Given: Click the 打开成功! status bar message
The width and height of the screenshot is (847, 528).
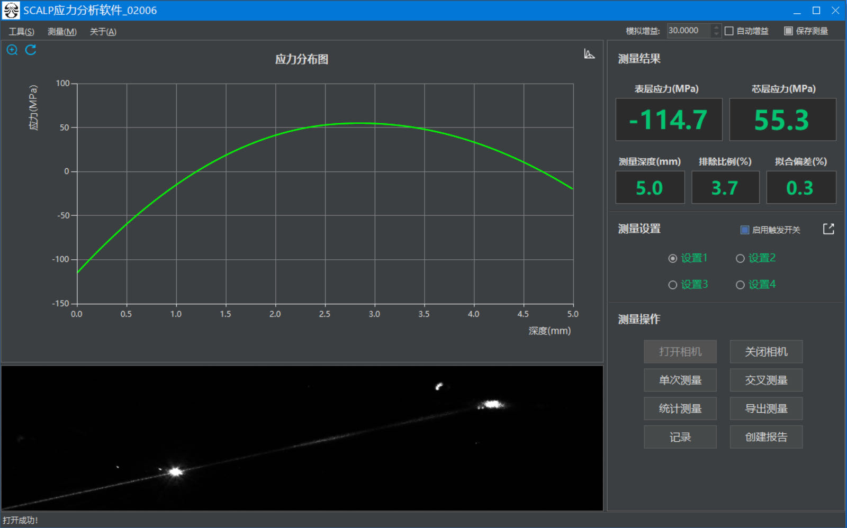Looking at the screenshot, I should point(20,521).
